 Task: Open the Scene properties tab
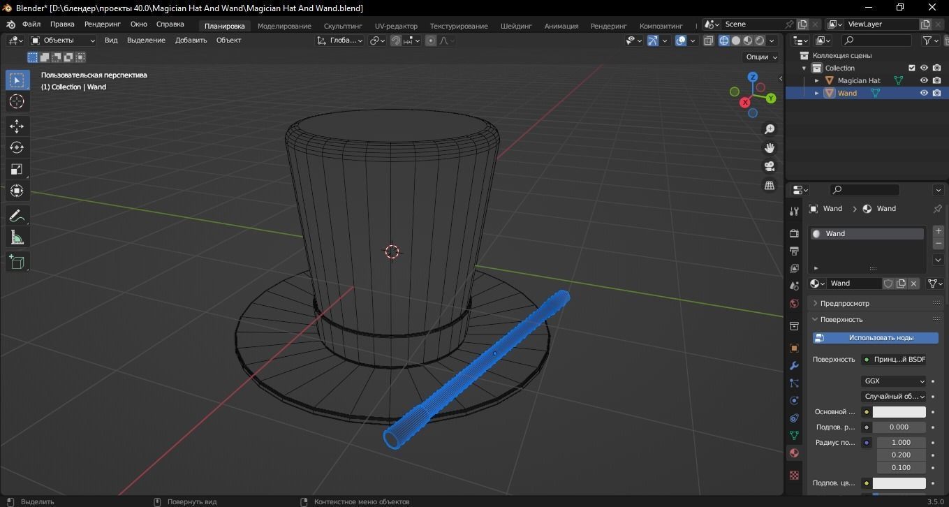(x=794, y=286)
